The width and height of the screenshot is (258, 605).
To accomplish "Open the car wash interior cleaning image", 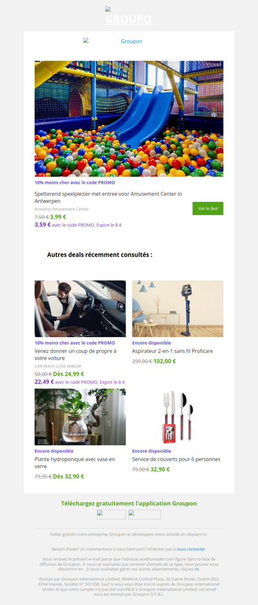I will pyautogui.click(x=80, y=309).
